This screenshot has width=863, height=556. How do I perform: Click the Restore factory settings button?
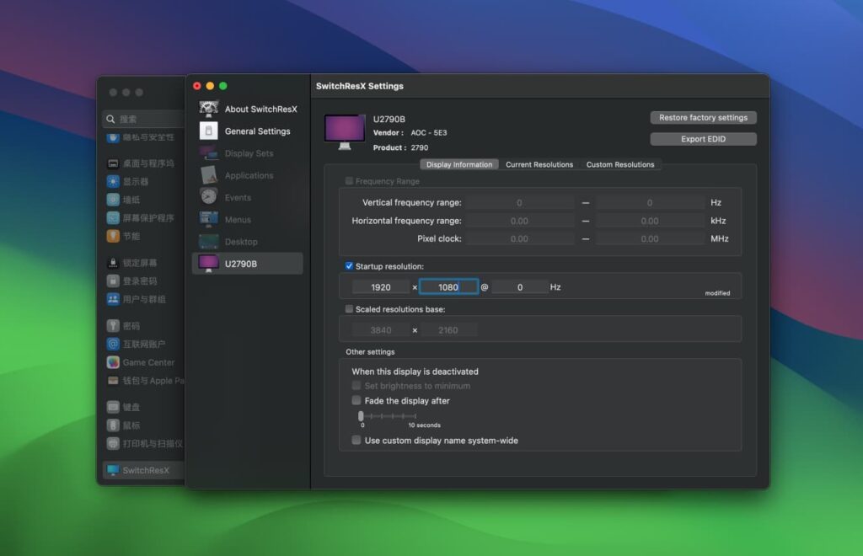click(x=703, y=117)
